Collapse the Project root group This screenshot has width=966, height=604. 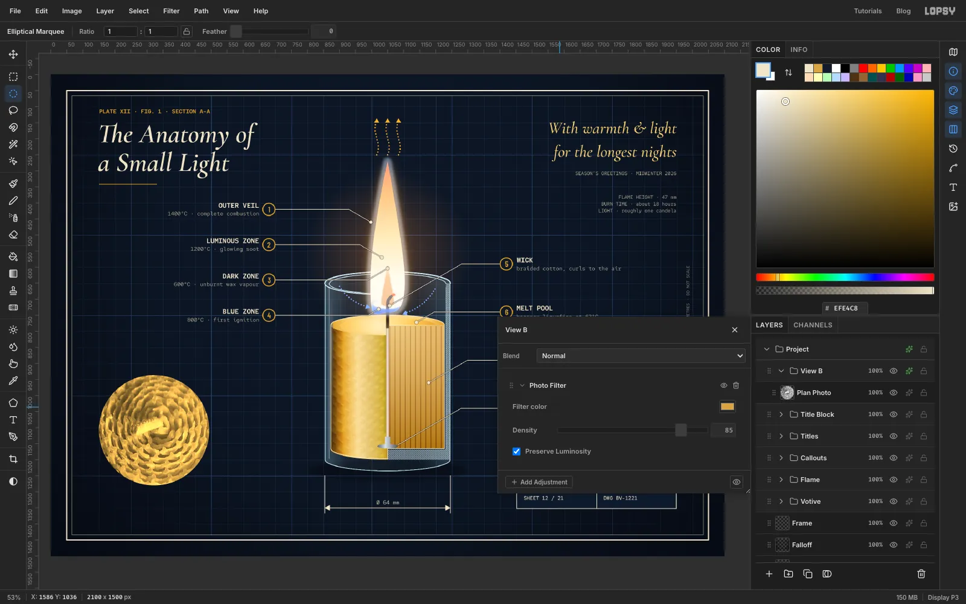[x=767, y=349]
